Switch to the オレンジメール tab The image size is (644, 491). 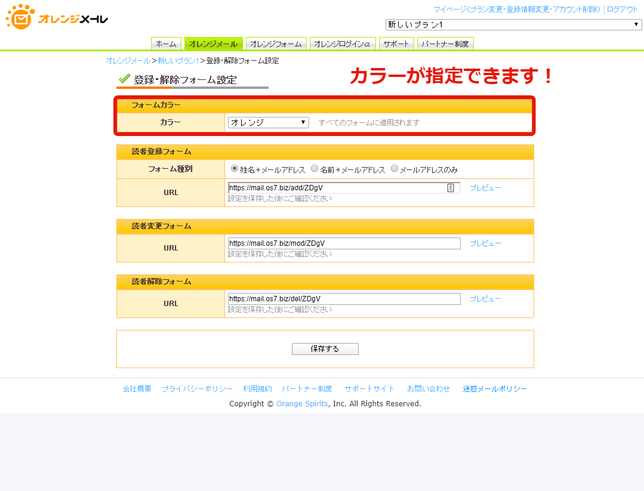[x=213, y=44]
